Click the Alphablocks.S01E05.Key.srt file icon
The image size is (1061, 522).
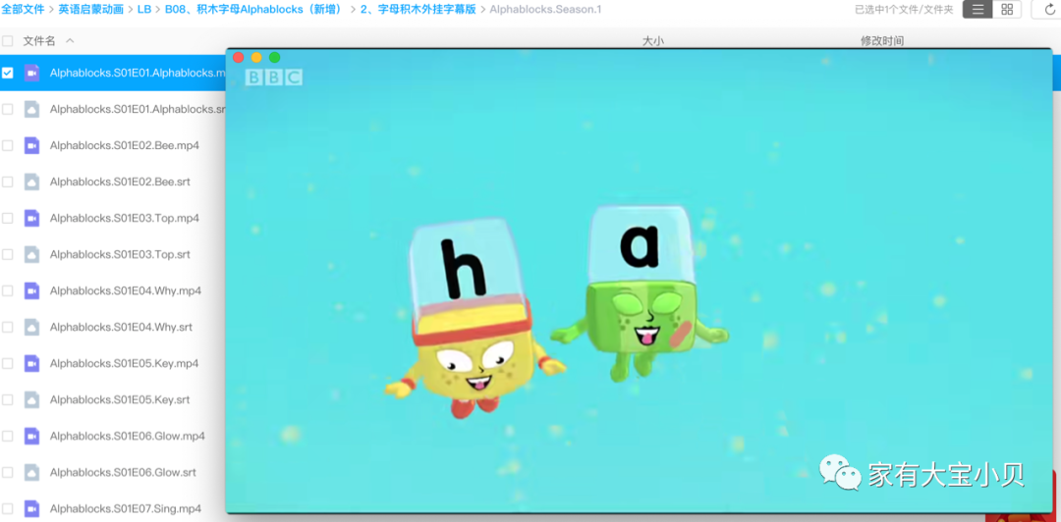[31, 399]
